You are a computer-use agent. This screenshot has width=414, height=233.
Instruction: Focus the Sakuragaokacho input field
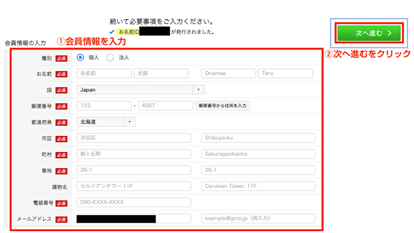point(258,154)
